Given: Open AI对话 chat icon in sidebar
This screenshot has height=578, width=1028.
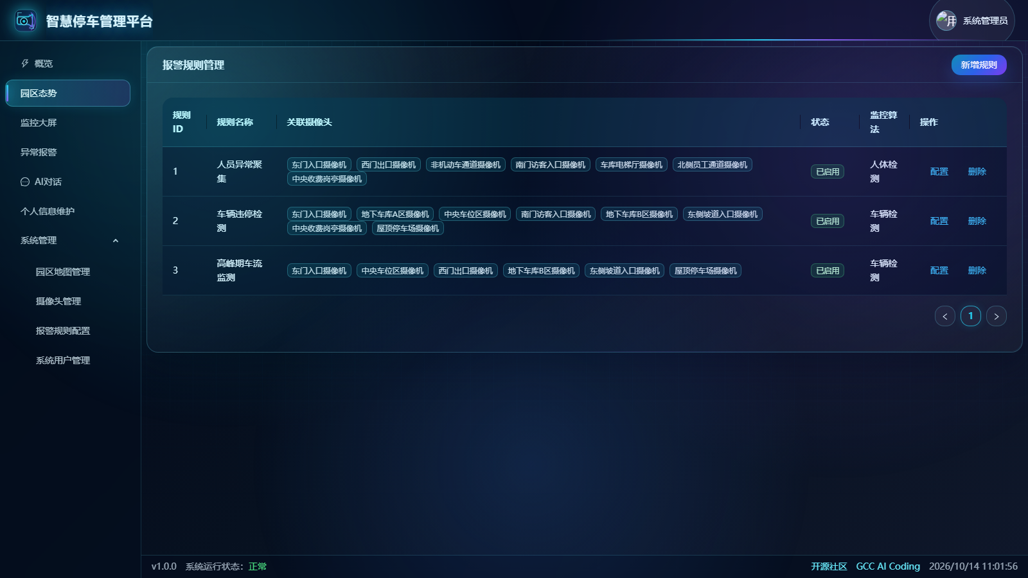Looking at the screenshot, I should click(25, 182).
